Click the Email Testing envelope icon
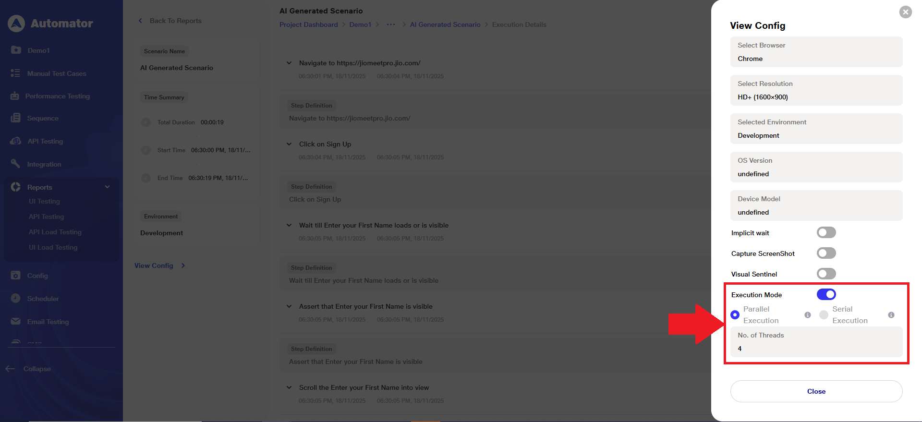 [15, 322]
